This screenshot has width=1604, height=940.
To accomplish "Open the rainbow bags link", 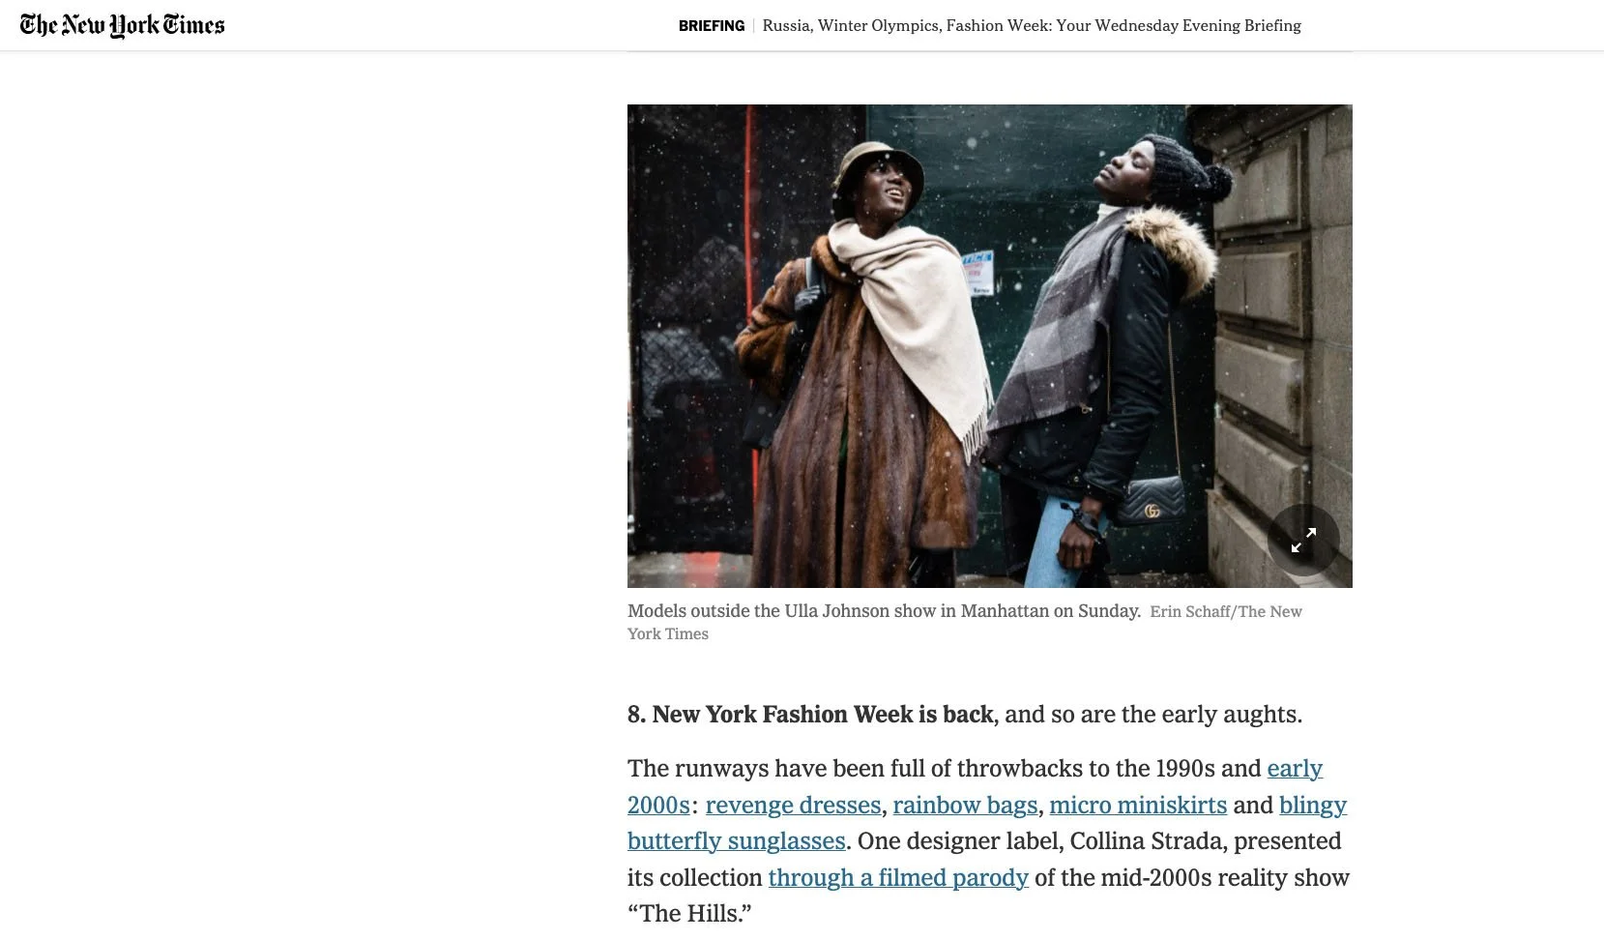I will (x=965, y=805).
